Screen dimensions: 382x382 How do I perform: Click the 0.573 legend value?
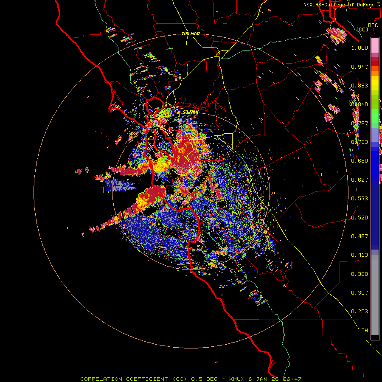(360, 199)
